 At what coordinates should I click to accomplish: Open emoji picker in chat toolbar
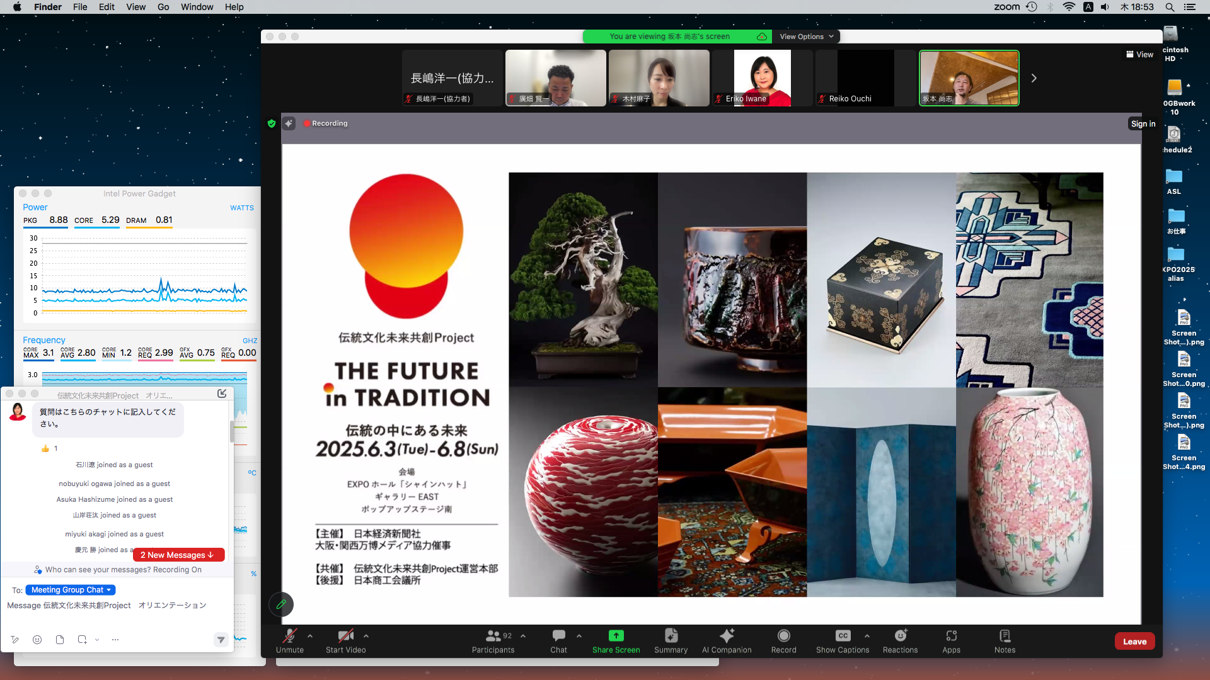tap(37, 640)
